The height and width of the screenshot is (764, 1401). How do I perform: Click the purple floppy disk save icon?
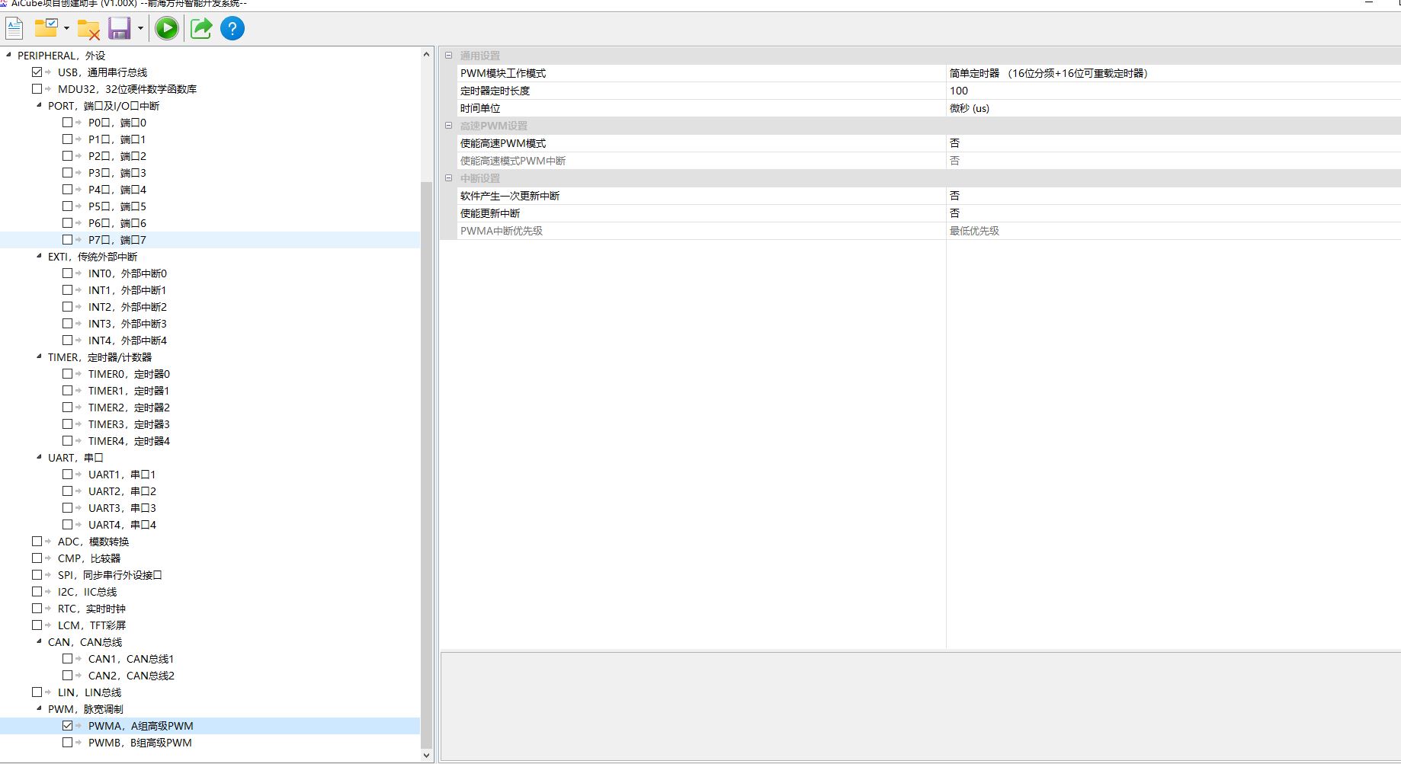click(x=120, y=29)
